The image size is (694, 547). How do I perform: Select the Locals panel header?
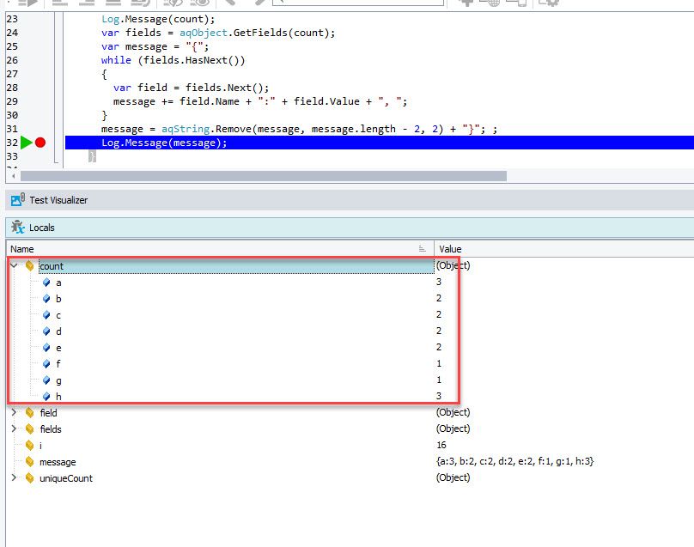[41, 228]
